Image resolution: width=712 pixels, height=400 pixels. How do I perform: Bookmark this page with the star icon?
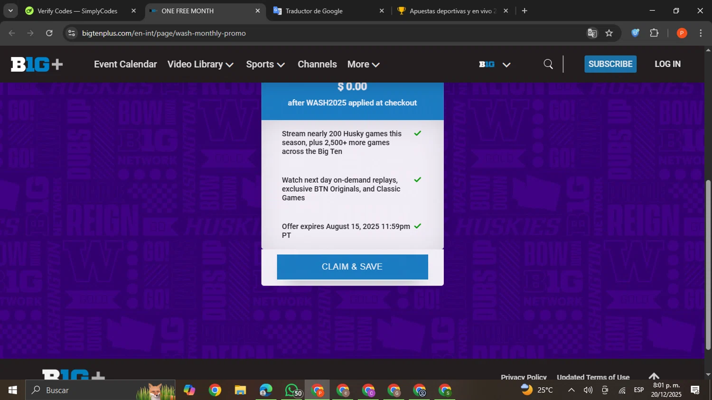pos(609,33)
